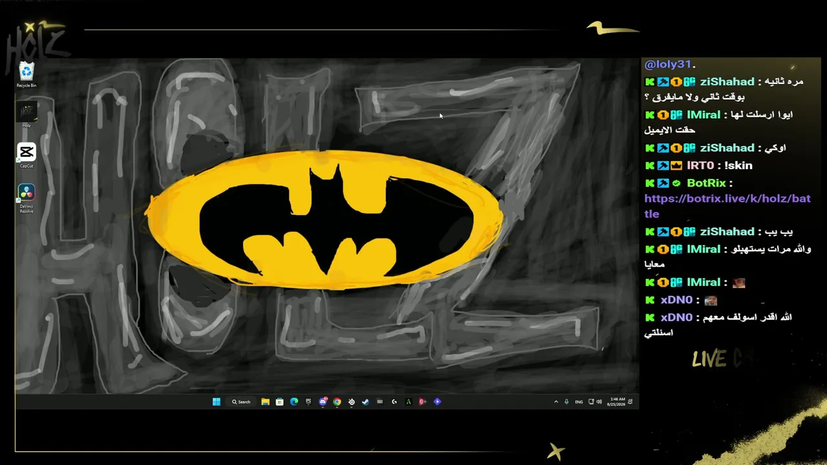
Task: Click the emote in IMiral's last message
Action: tap(738, 282)
